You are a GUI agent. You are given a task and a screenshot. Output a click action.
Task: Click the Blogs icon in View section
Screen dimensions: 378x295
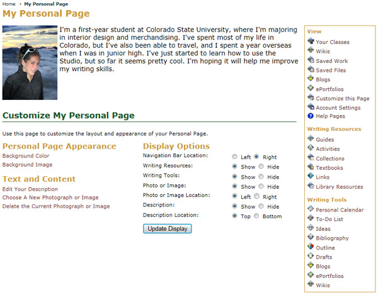point(311,79)
